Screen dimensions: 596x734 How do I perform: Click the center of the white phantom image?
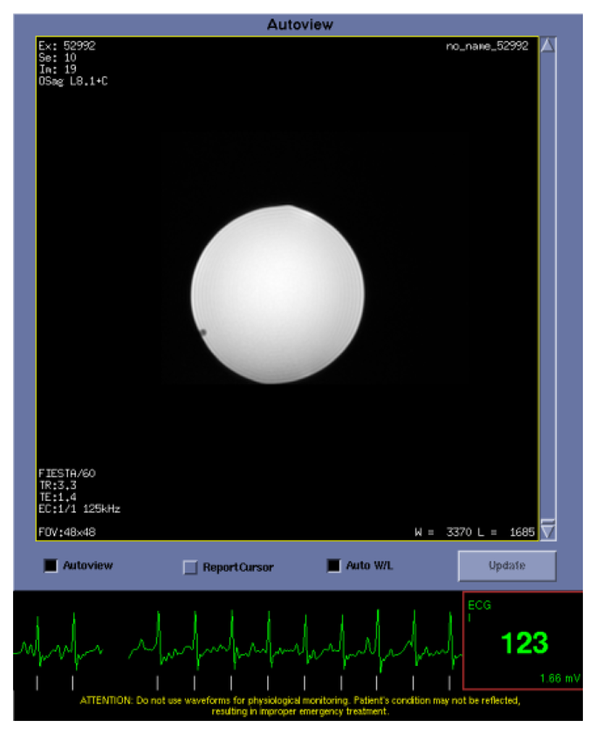pyautogui.click(x=277, y=294)
